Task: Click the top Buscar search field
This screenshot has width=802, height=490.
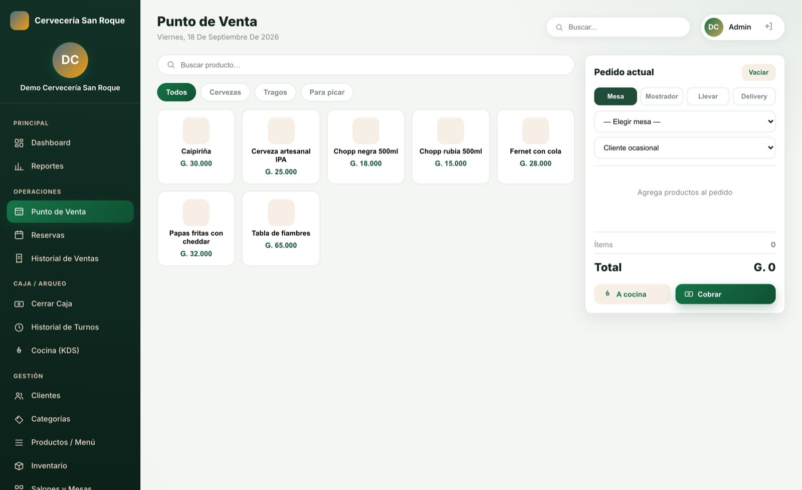Action: pos(618,27)
